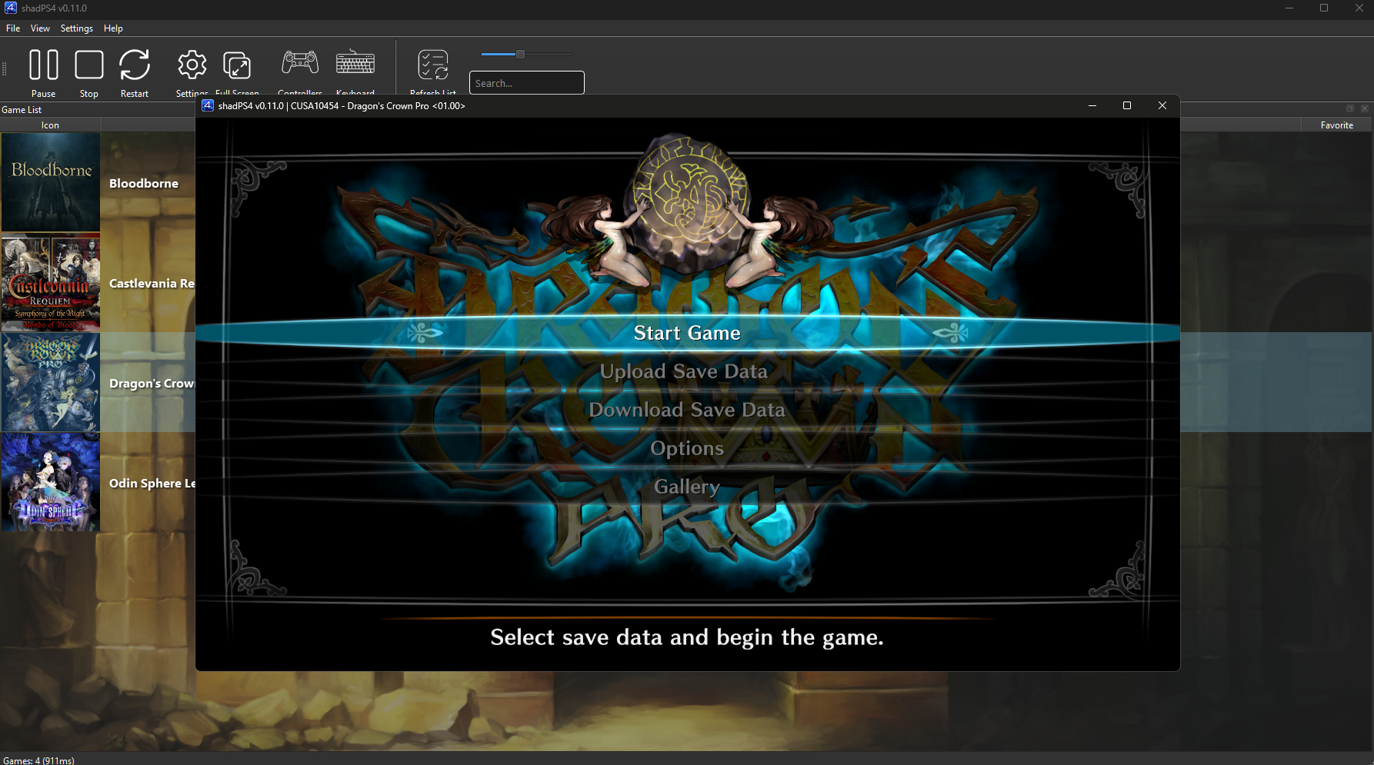This screenshot has width=1374, height=765.
Task: Pause the running game emulation
Action: (x=43, y=65)
